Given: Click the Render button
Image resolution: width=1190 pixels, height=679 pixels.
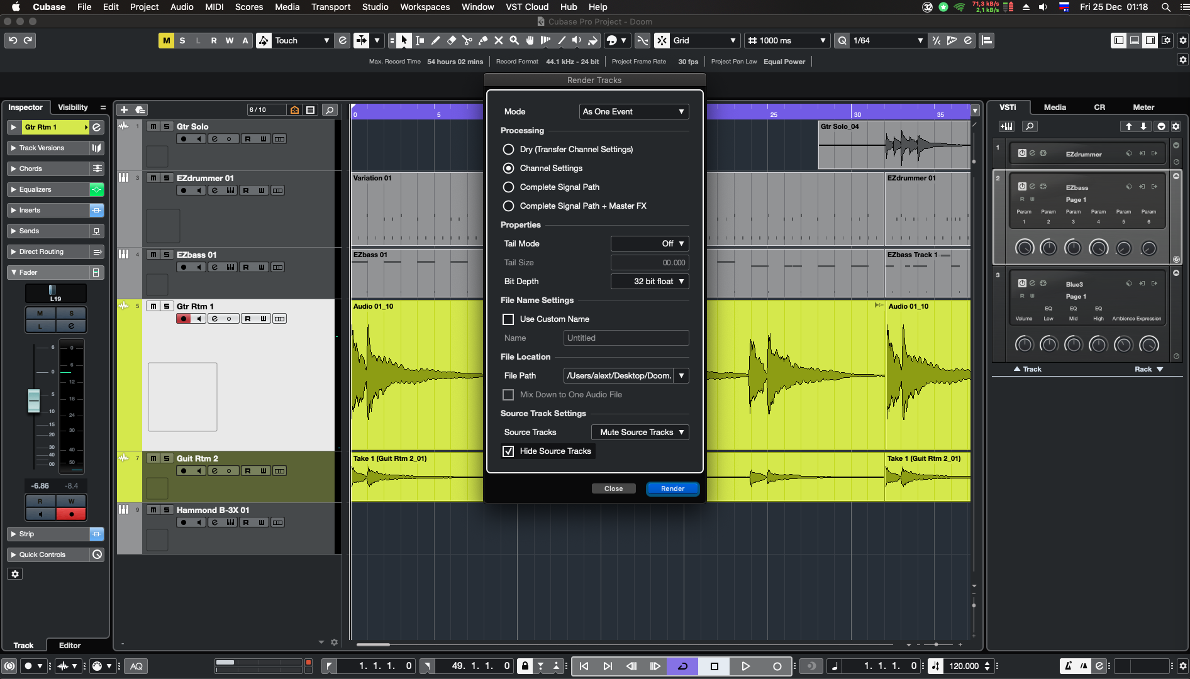Looking at the screenshot, I should pos(672,489).
